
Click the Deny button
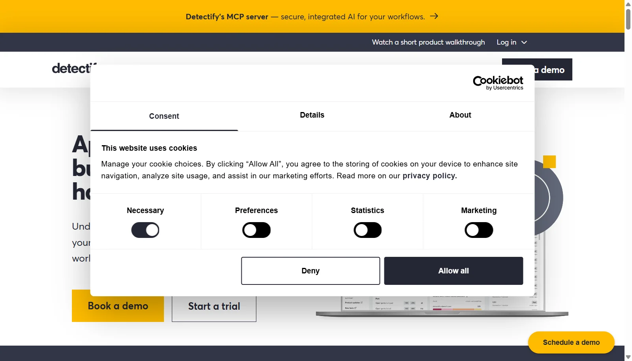310,271
